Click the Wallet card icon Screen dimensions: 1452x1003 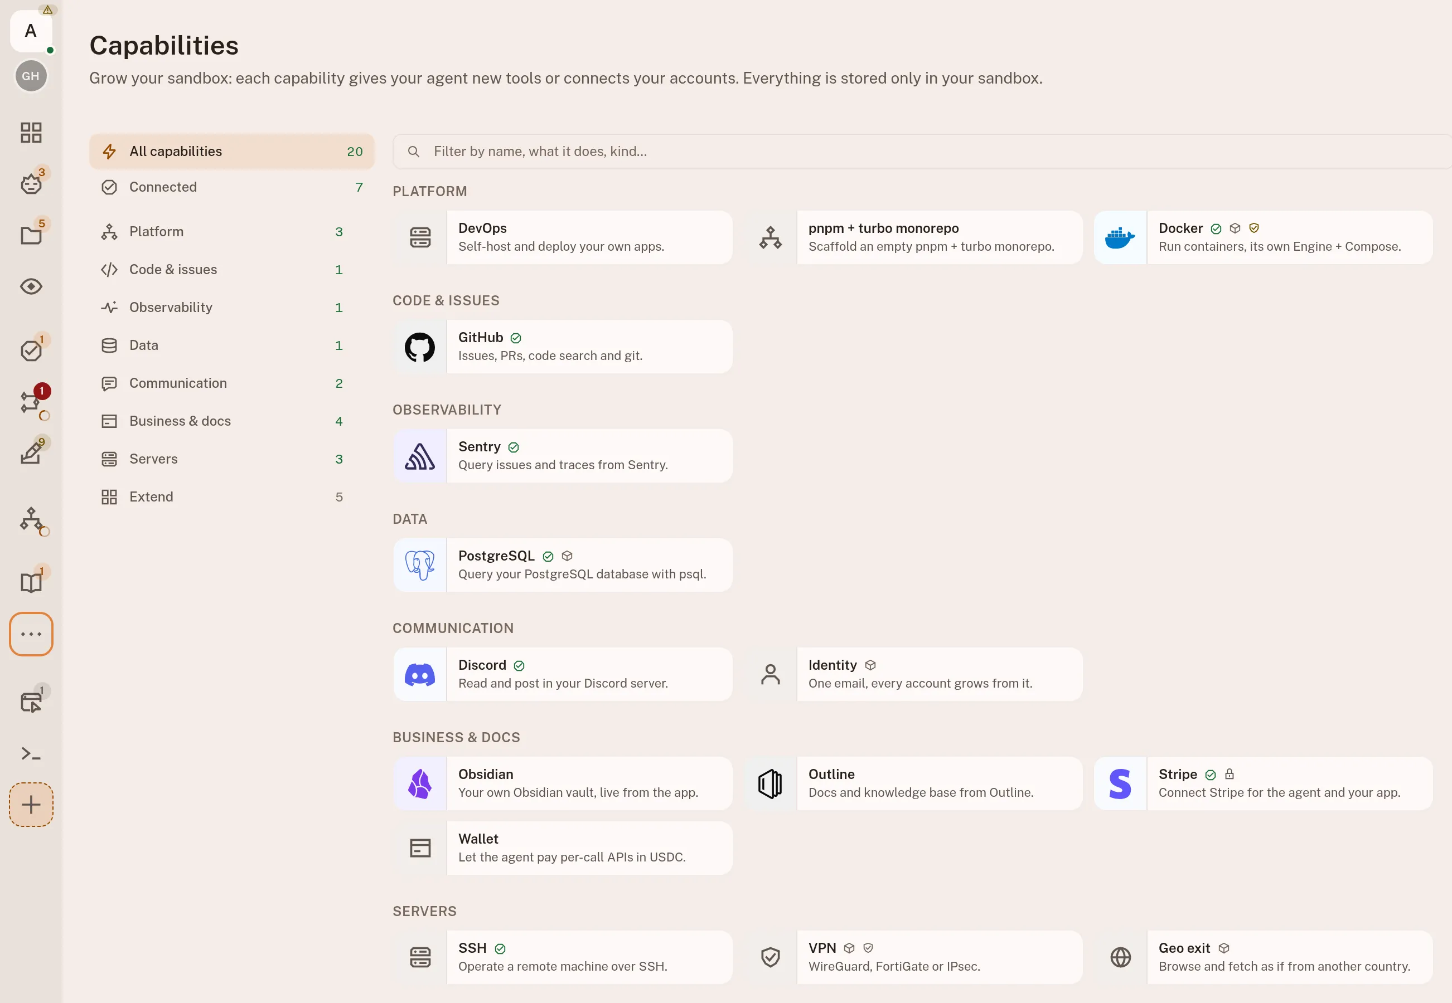419,849
